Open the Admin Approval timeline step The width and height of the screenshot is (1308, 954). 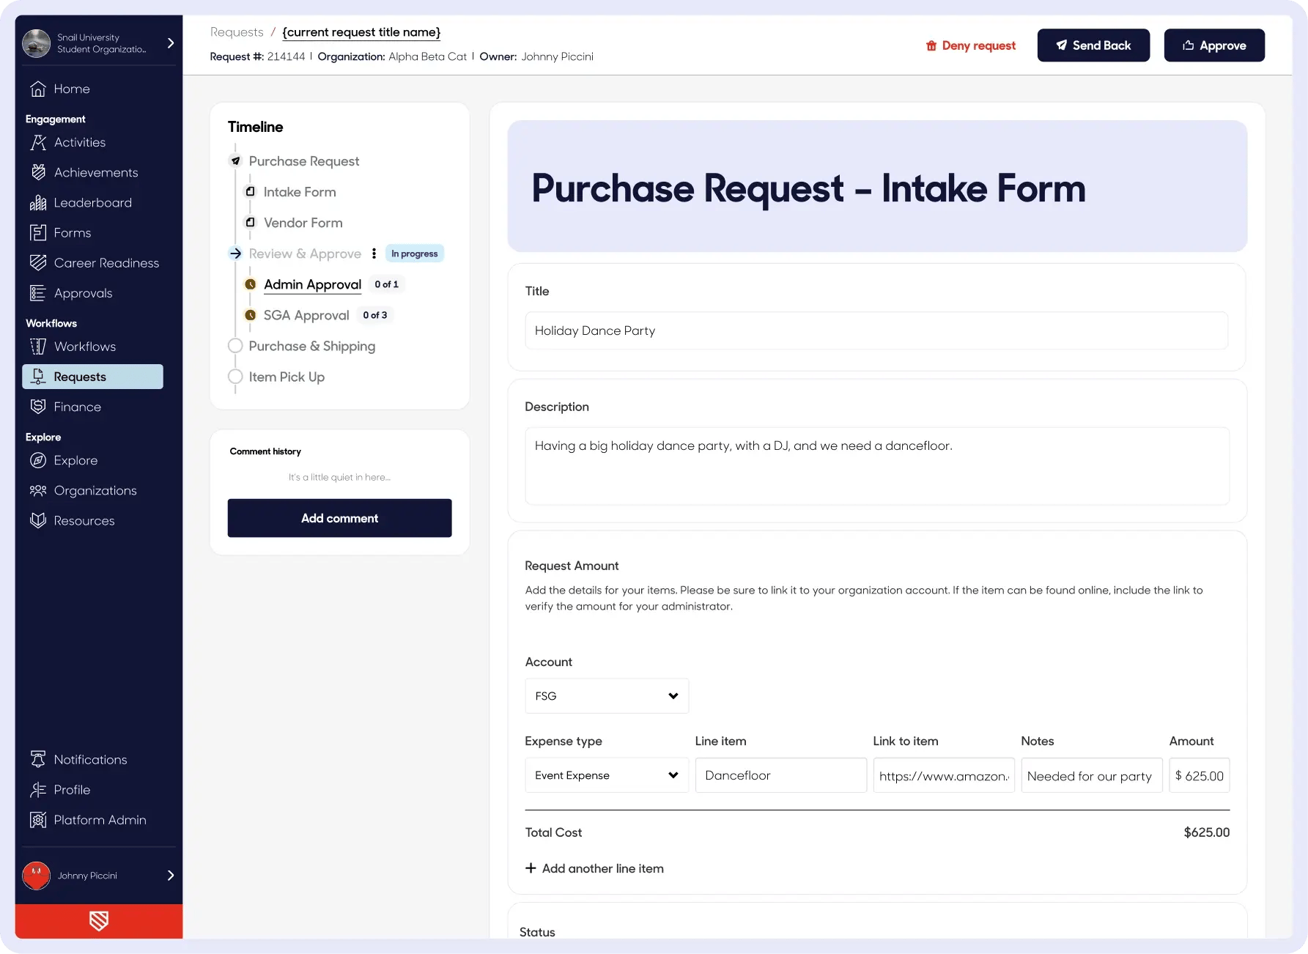pyautogui.click(x=312, y=284)
